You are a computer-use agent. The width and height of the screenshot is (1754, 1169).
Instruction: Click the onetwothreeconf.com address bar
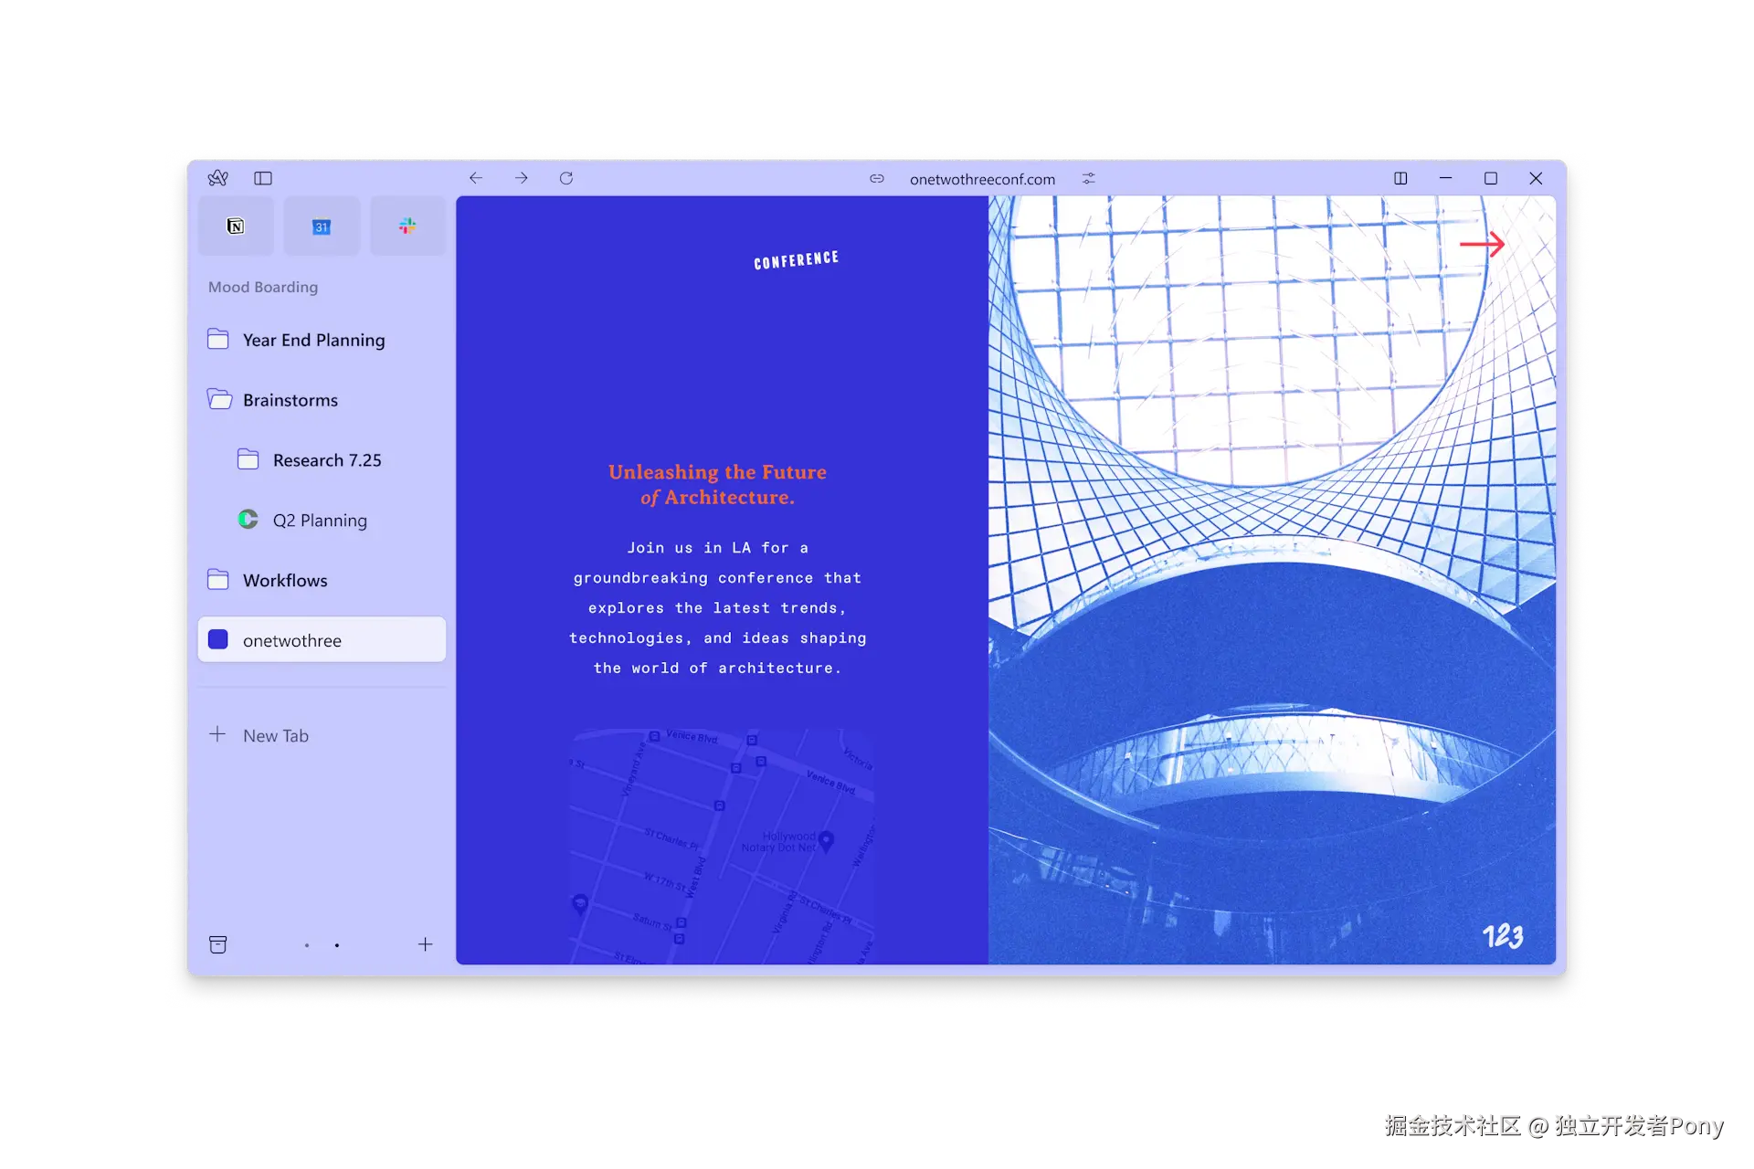(x=982, y=179)
